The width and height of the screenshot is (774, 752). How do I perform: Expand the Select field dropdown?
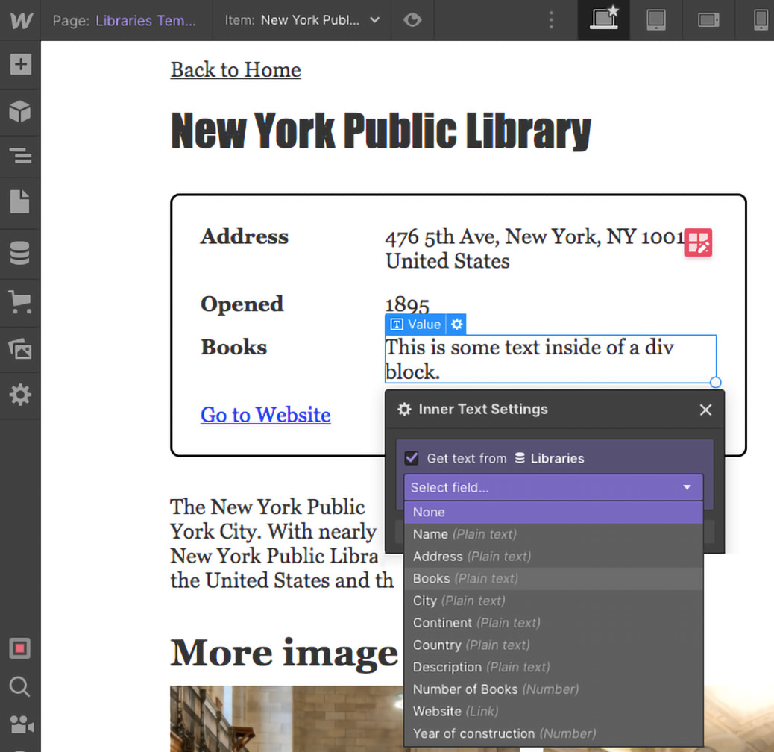(x=553, y=487)
